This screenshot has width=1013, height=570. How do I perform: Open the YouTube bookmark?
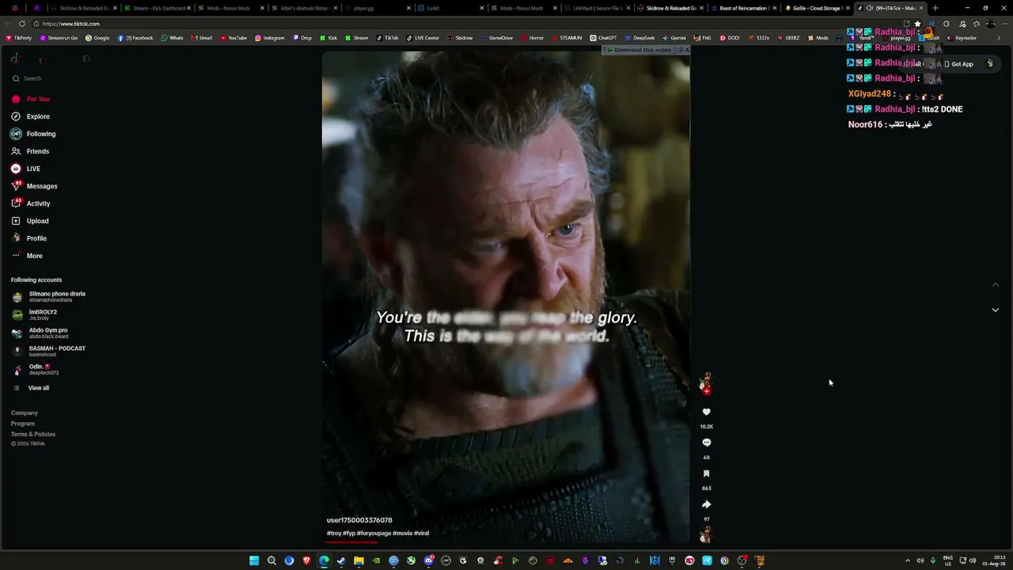pyautogui.click(x=233, y=38)
